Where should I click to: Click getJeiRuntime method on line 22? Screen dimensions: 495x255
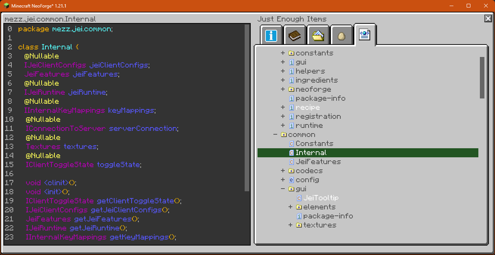pos(94,228)
